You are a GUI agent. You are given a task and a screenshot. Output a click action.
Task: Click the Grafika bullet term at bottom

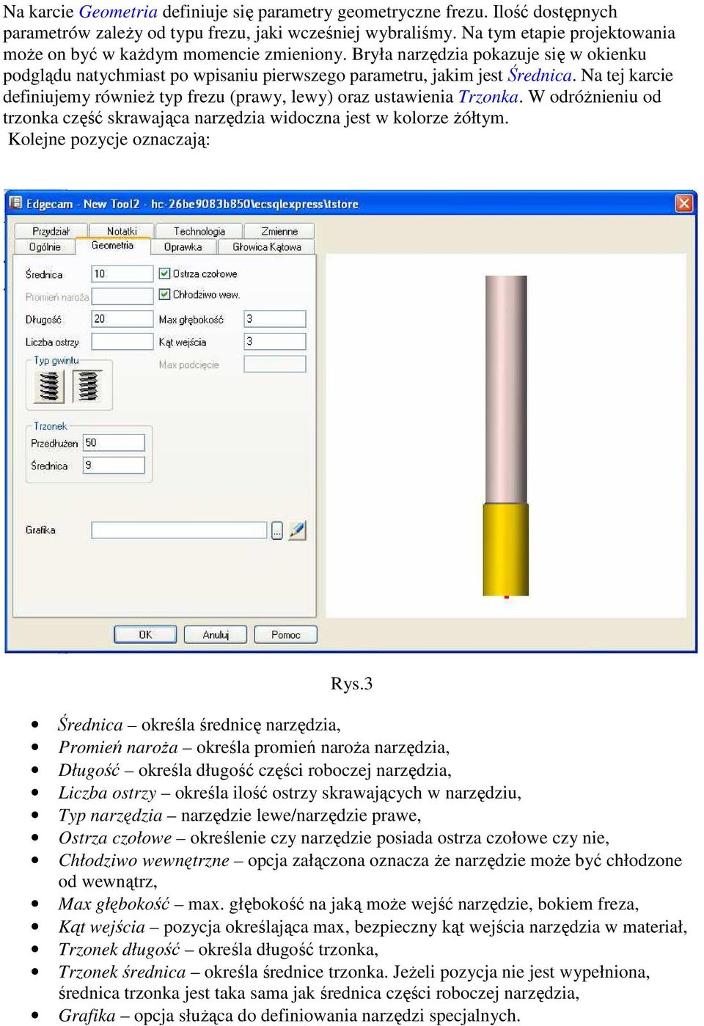click(x=87, y=1016)
